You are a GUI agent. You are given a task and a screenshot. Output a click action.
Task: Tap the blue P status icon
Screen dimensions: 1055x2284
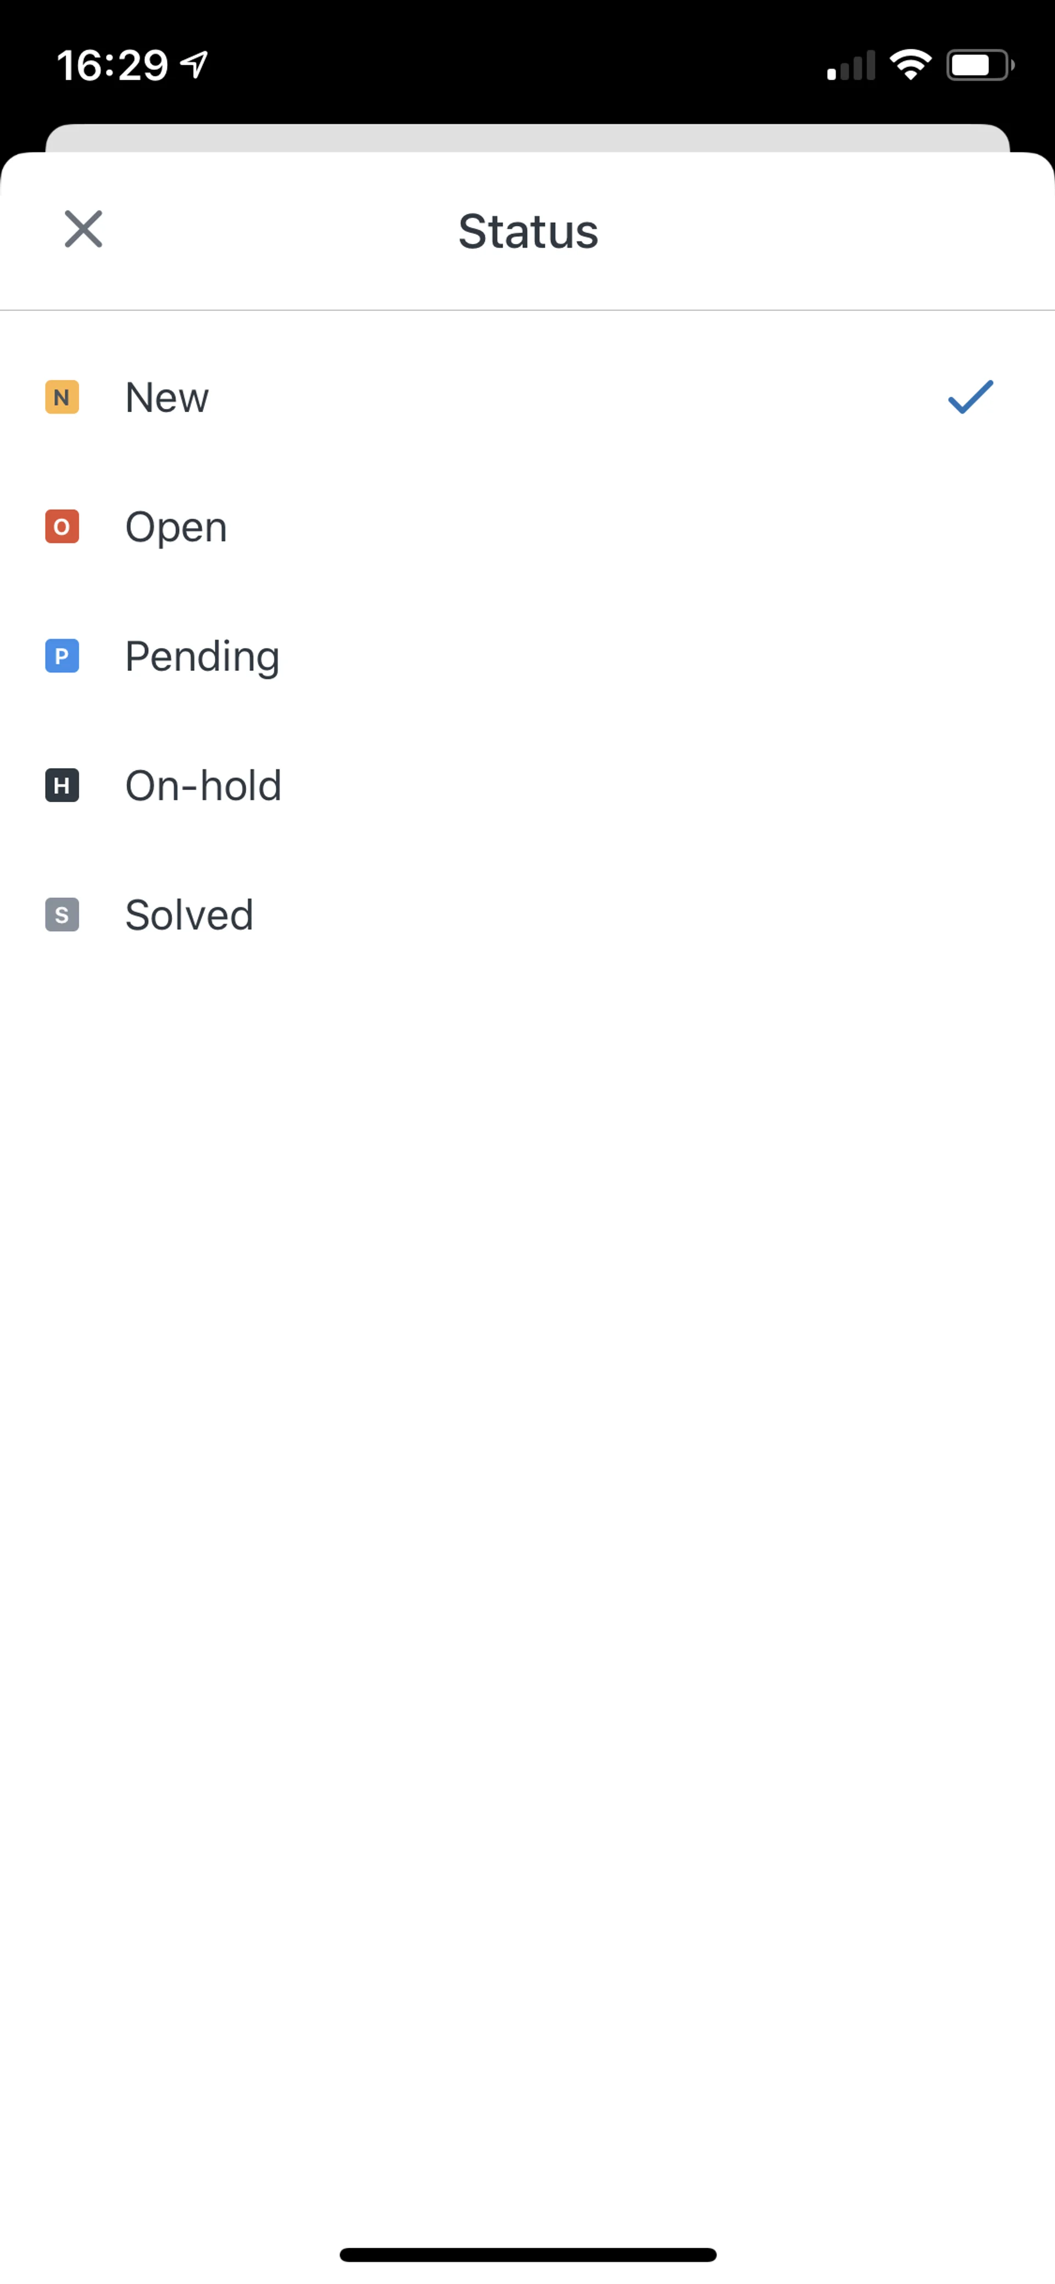[x=62, y=656]
